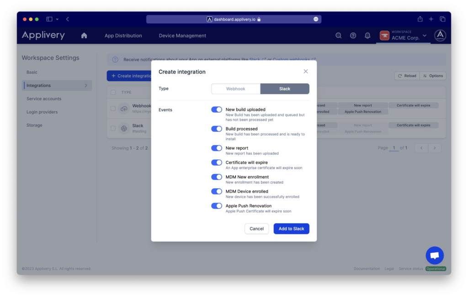Toggle Build processed event
Screen dimensions: 468x297
(217, 129)
